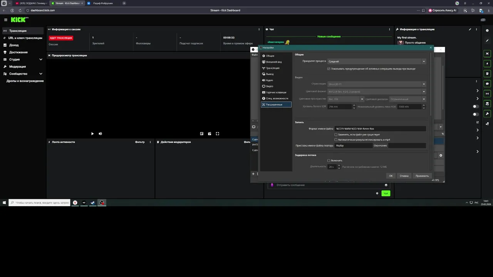The image size is (493, 277).
Task: Toggle warning on active outputs checkbox
Action: [x=329, y=69]
